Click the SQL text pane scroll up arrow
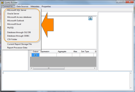Viewport: 135px width, 92px height. [131, 73]
